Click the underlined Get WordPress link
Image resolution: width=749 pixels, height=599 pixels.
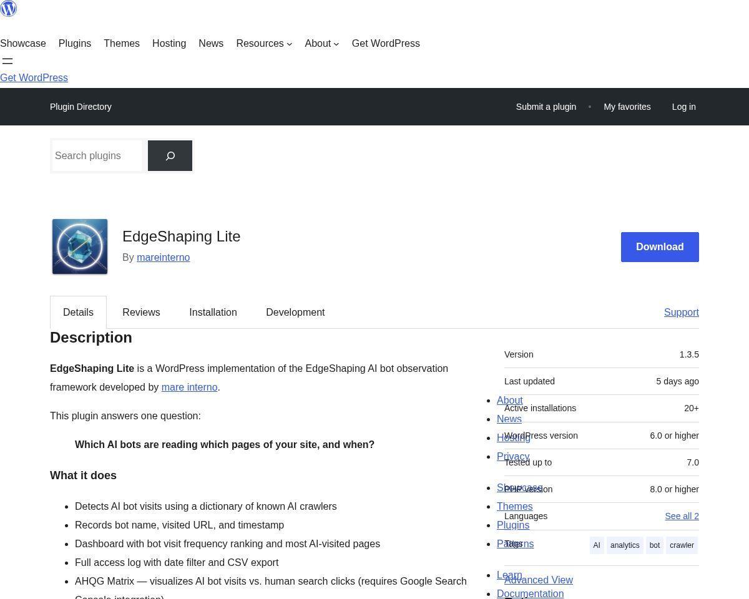coord(34,78)
